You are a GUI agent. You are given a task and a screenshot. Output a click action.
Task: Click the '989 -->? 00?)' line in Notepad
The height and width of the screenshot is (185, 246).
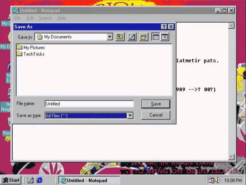coord(196,89)
